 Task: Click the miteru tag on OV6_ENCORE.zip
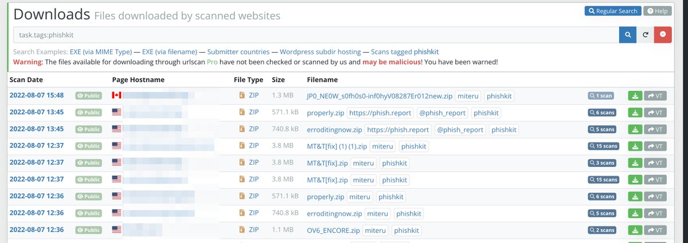pos(375,230)
